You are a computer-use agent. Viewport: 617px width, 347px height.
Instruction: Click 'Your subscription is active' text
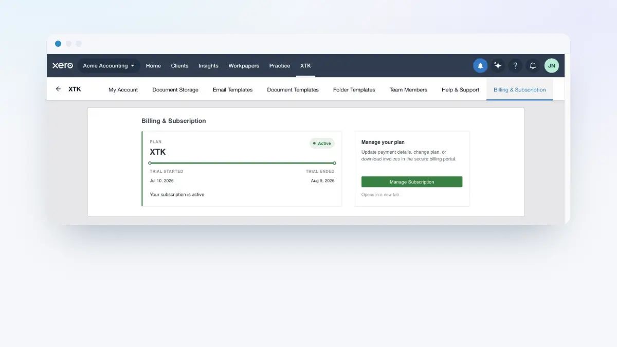[177, 194]
